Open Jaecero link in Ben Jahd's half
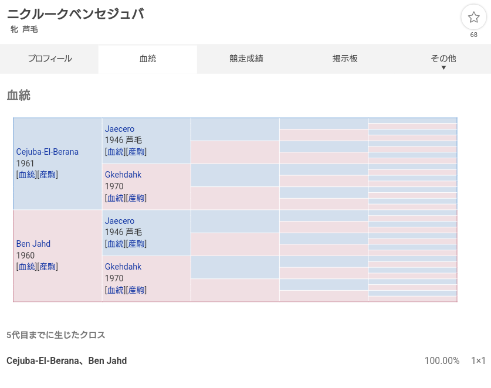Viewport: 491px width, 388px height. [120, 221]
